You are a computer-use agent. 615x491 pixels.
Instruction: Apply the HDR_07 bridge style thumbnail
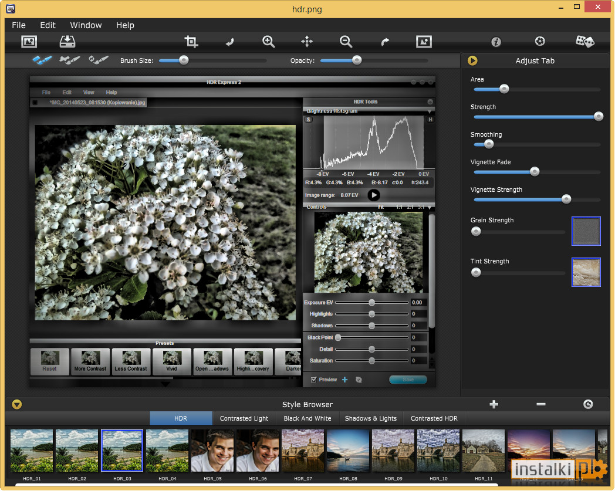pos(303,451)
